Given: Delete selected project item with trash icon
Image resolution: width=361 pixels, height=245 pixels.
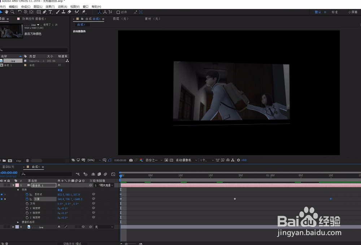Looking at the screenshot, I should point(27,161).
